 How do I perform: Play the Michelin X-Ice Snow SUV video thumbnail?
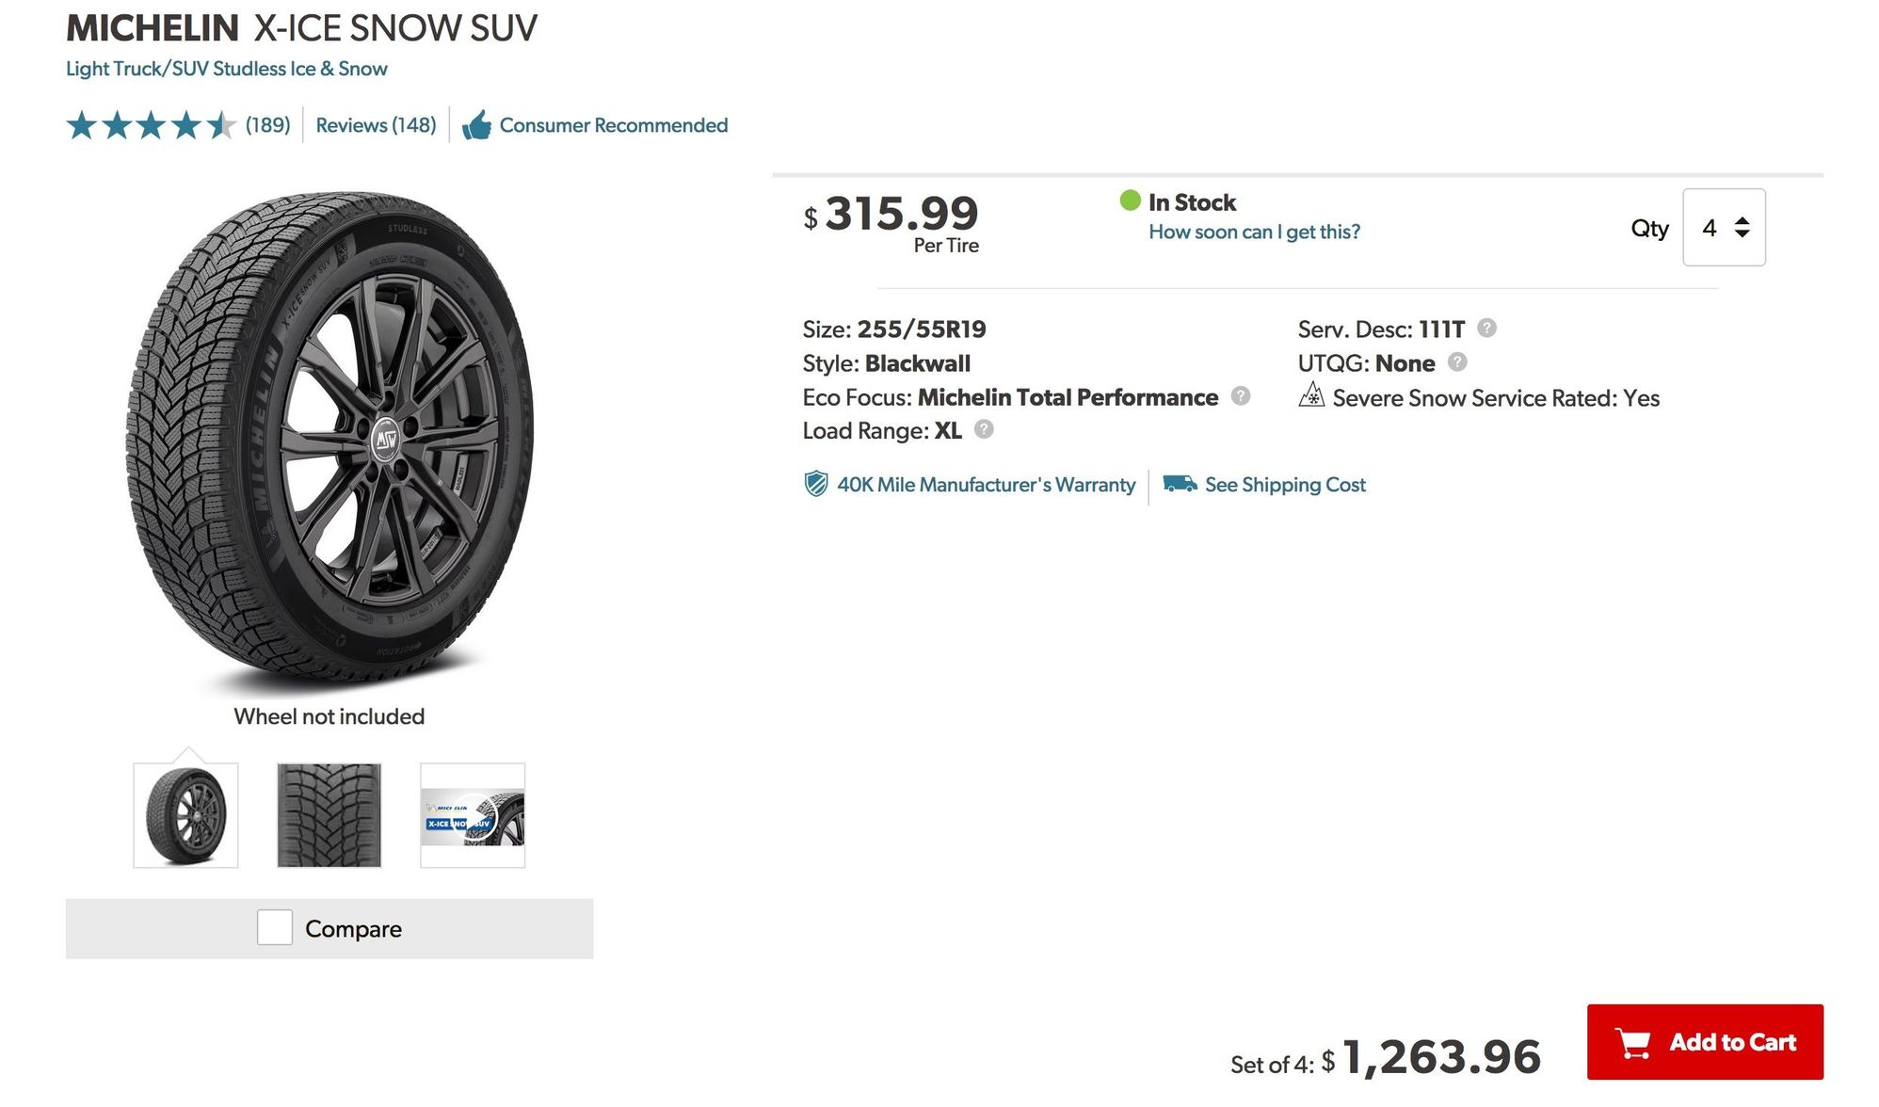pos(473,815)
